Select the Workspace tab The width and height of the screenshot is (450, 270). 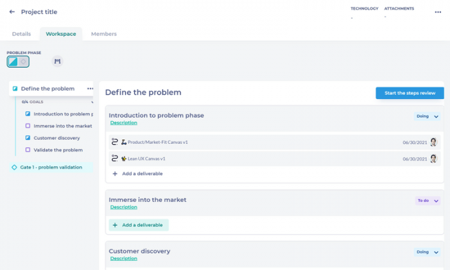61,34
